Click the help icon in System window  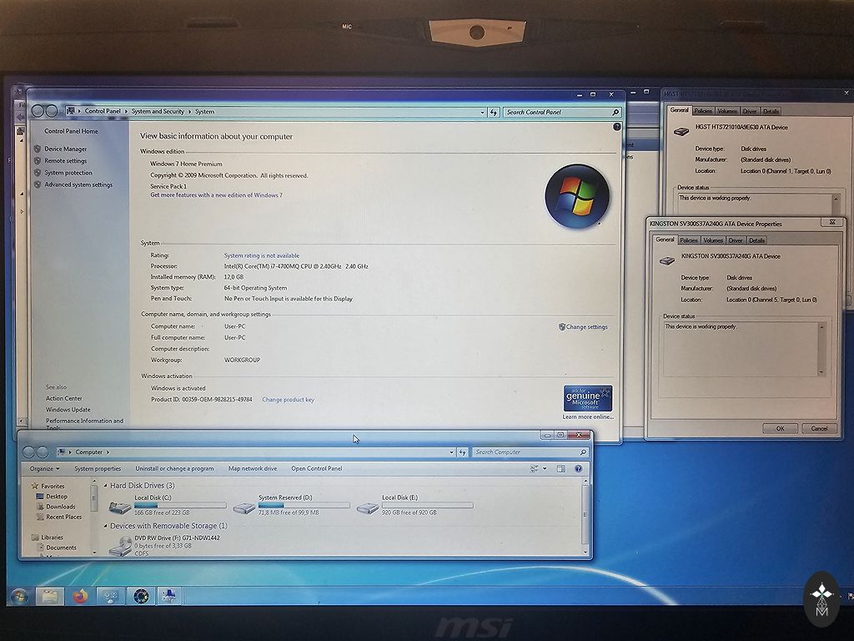coord(617,127)
